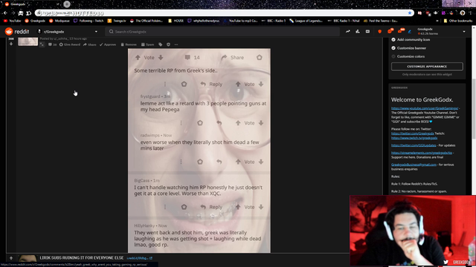Downvote the post with the down arrow
Screen dimensions: 476x267
[x=11, y=44]
